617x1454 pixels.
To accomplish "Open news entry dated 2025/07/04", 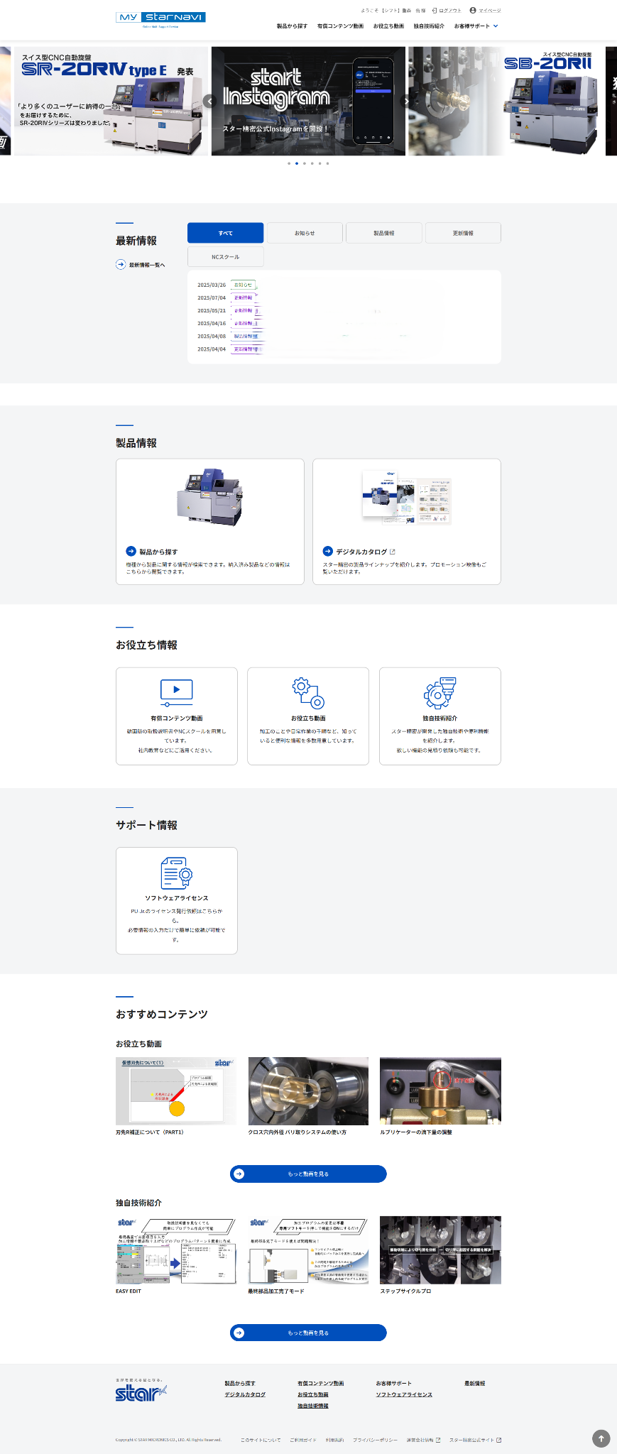I will coord(344,297).
